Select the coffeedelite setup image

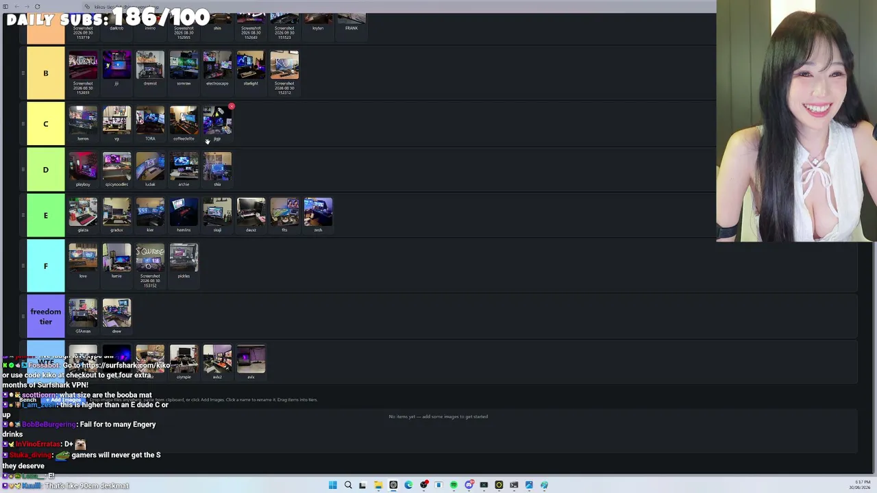(x=184, y=120)
